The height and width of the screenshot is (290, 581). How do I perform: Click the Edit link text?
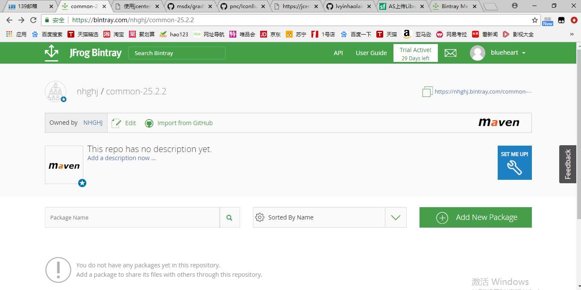click(x=130, y=123)
